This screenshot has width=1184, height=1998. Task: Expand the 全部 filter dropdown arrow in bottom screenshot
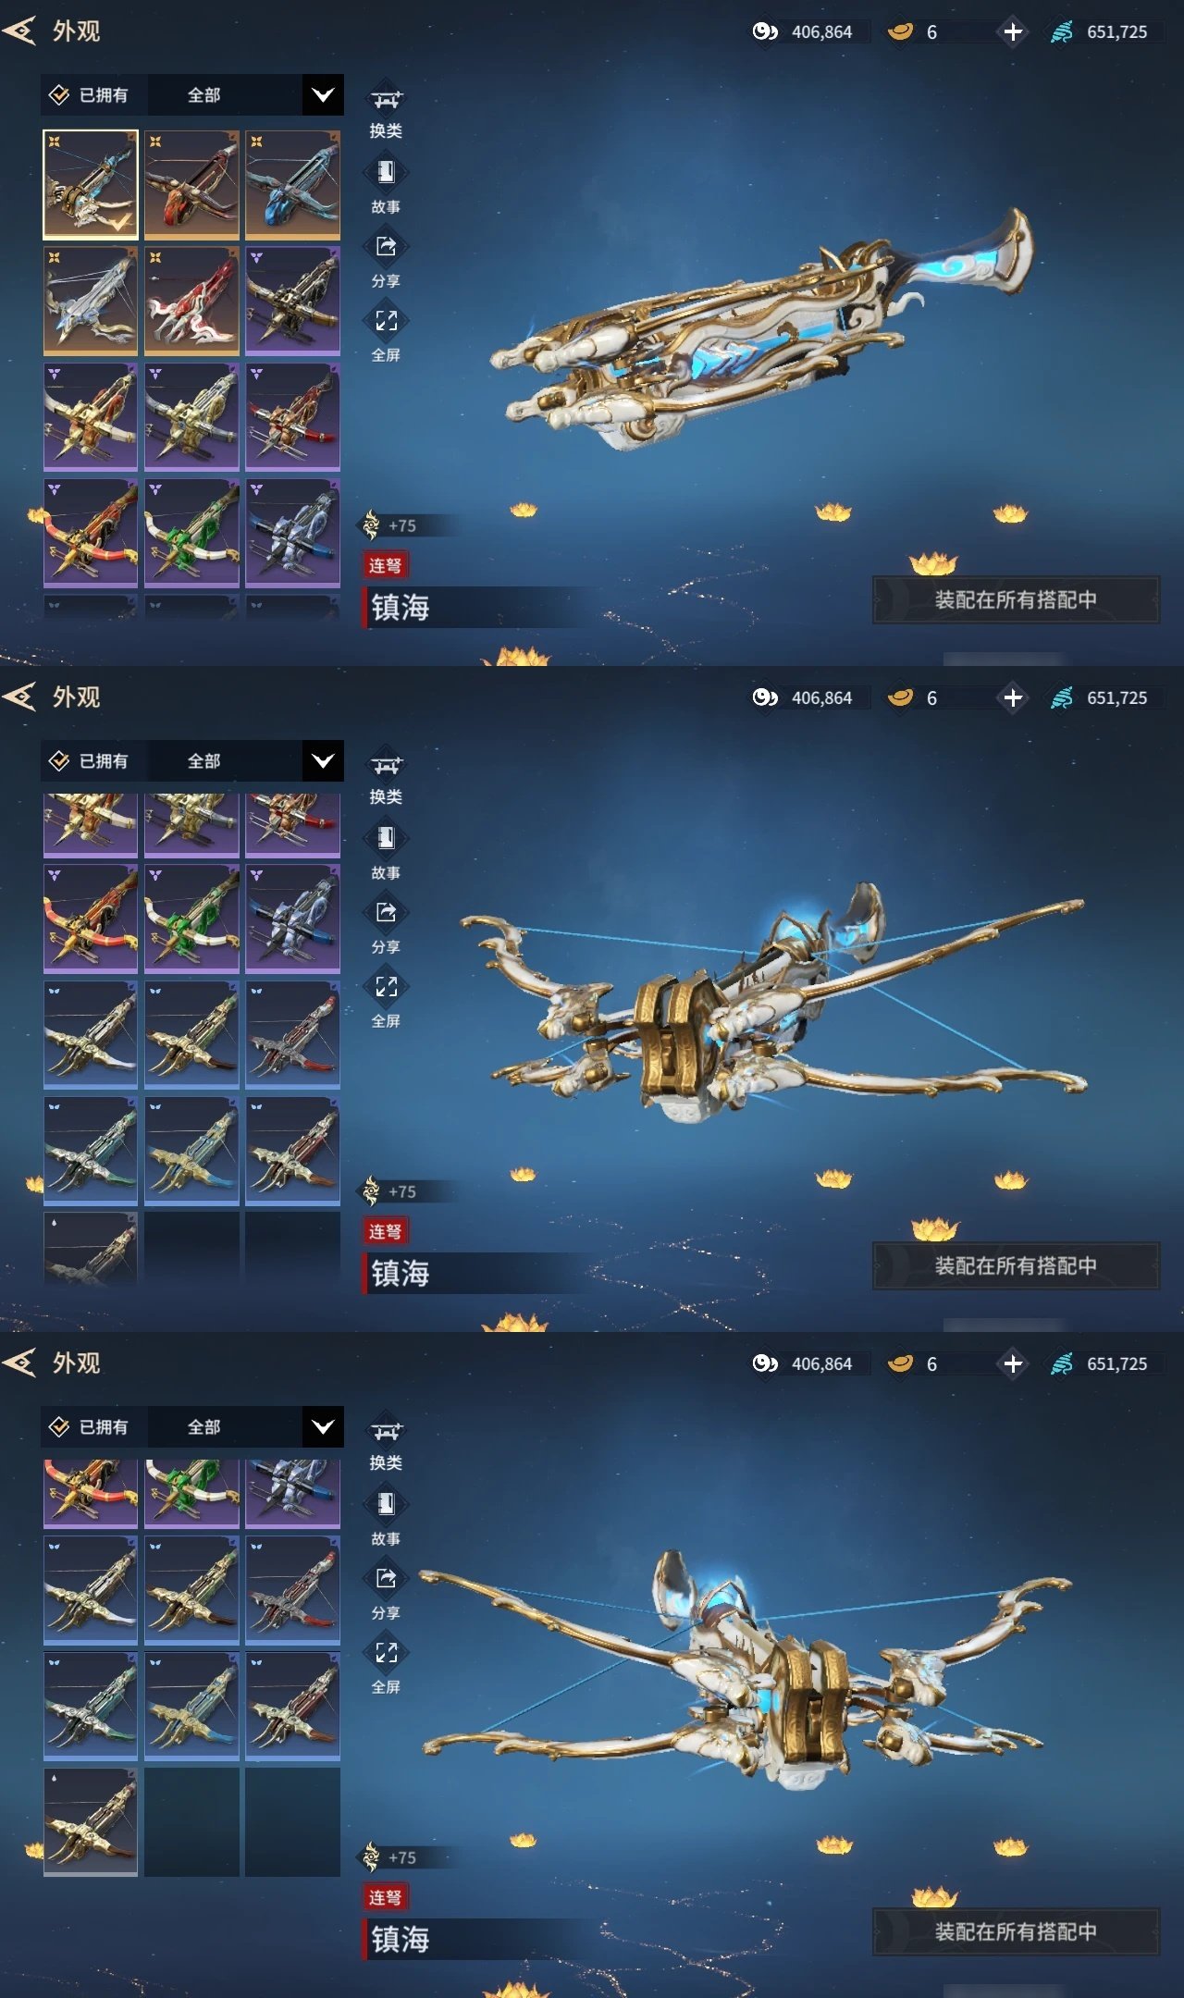coord(323,1426)
